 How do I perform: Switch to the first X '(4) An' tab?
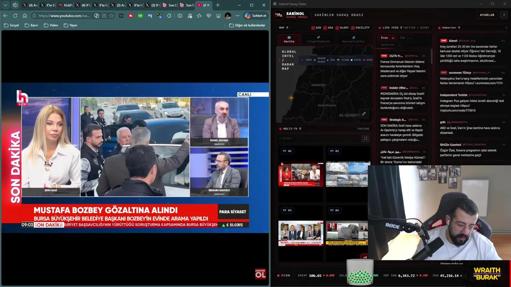click(30, 5)
